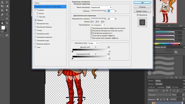The height and width of the screenshot is (104, 185).
Task: Check Слой-маска скрывает эффекты
Action: [x=91, y=36]
